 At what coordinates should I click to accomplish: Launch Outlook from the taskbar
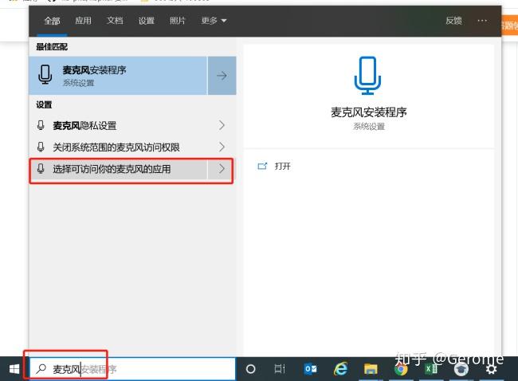point(310,369)
